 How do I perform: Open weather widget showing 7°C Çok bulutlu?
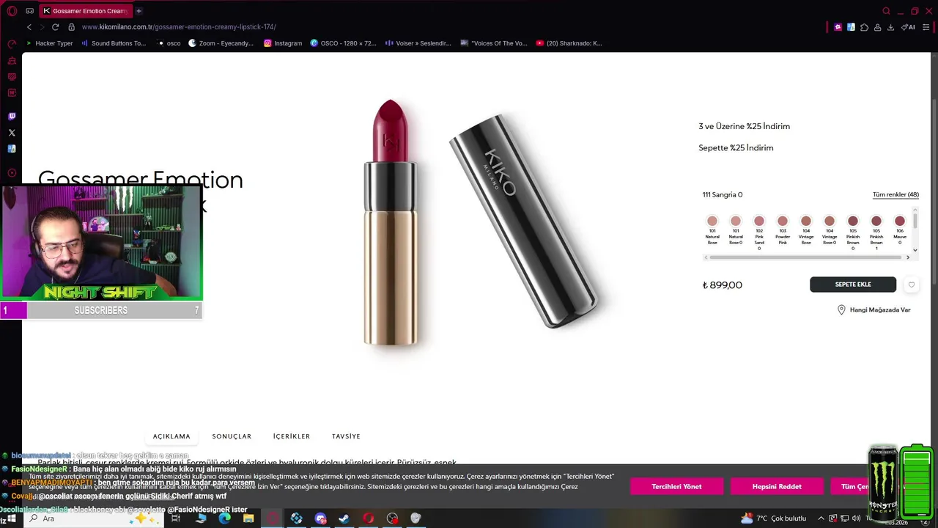(x=773, y=518)
